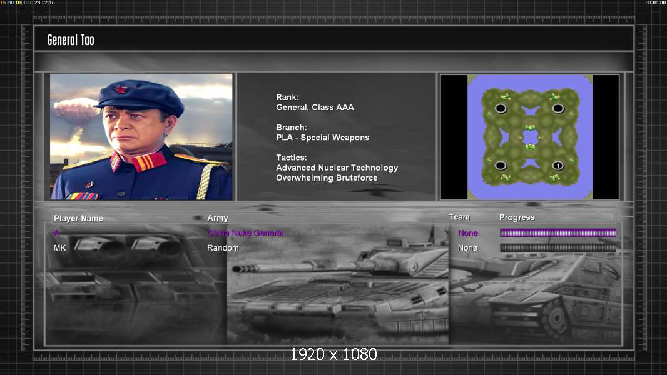Click MK's gray loading progress bar
This screenshot has height=375, width=667.
558,248
